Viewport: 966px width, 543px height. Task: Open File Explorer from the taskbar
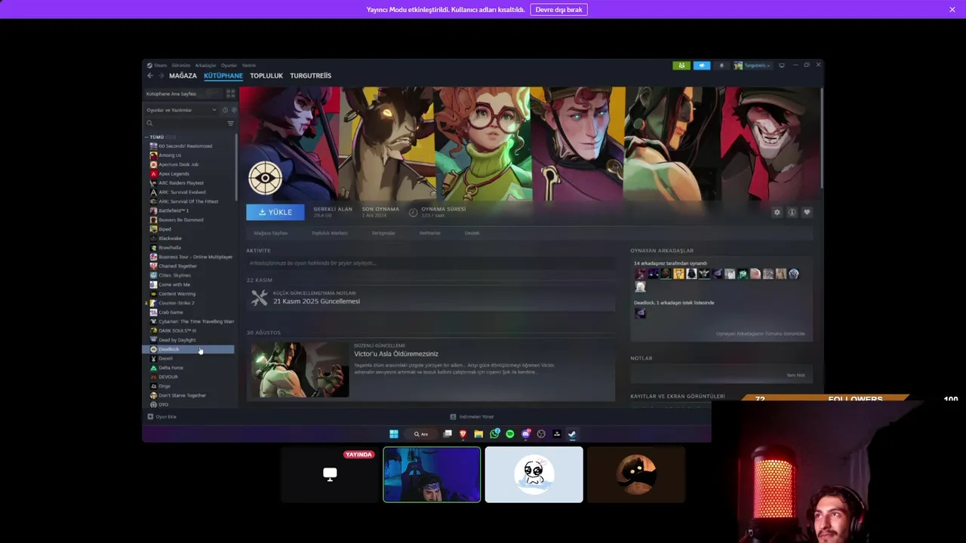478,434
